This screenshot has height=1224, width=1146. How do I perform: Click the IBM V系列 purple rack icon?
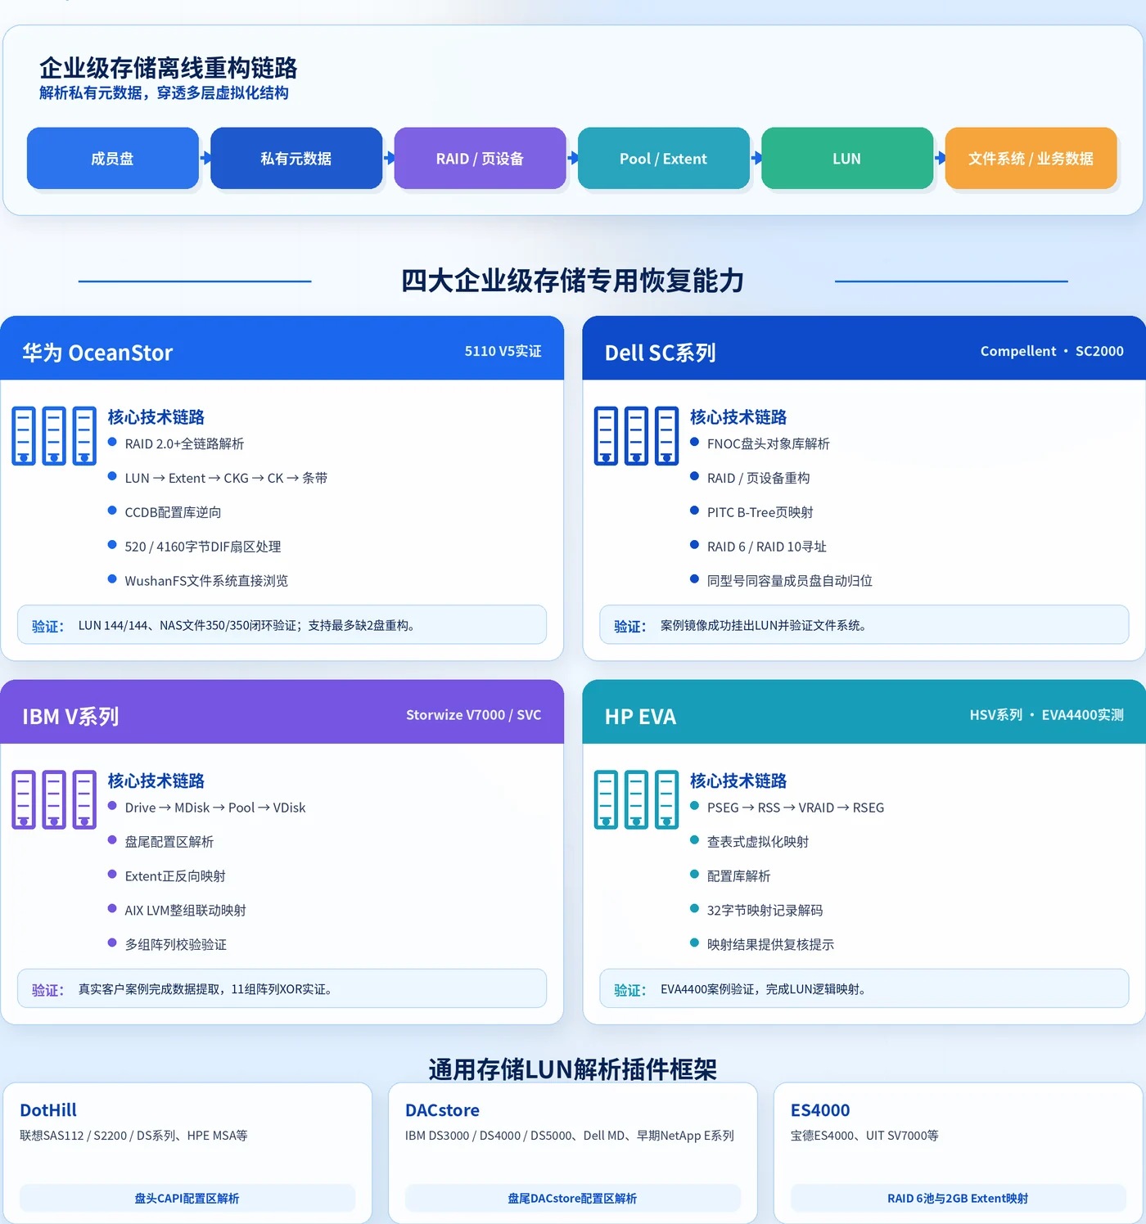click(54, 799)
